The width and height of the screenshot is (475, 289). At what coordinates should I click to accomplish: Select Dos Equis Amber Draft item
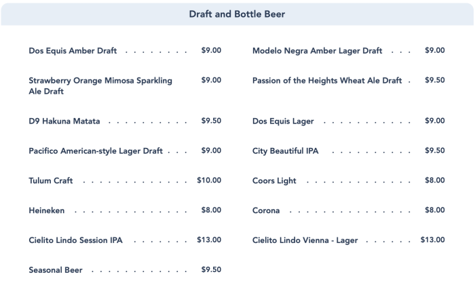[73, 51]
